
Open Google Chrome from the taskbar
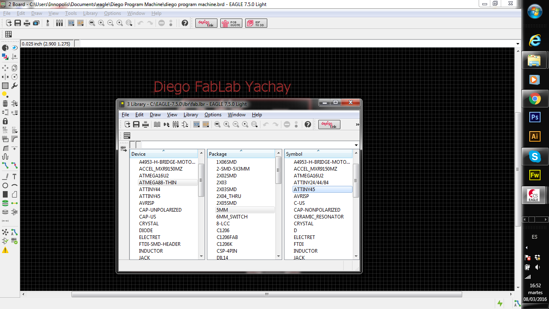[535, 99]
